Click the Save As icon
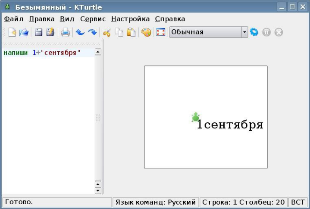The width and height of the screenshot is (310, 209). (50, 32)
